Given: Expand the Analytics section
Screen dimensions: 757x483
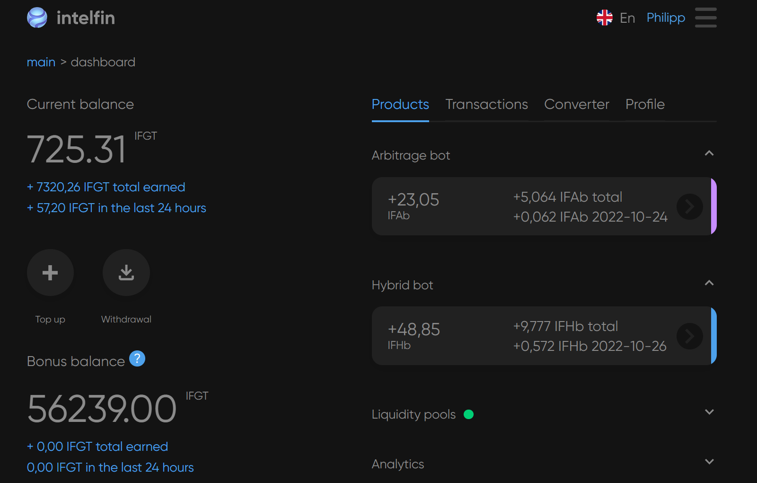Looking at the screenshot, I should [709, 462].
